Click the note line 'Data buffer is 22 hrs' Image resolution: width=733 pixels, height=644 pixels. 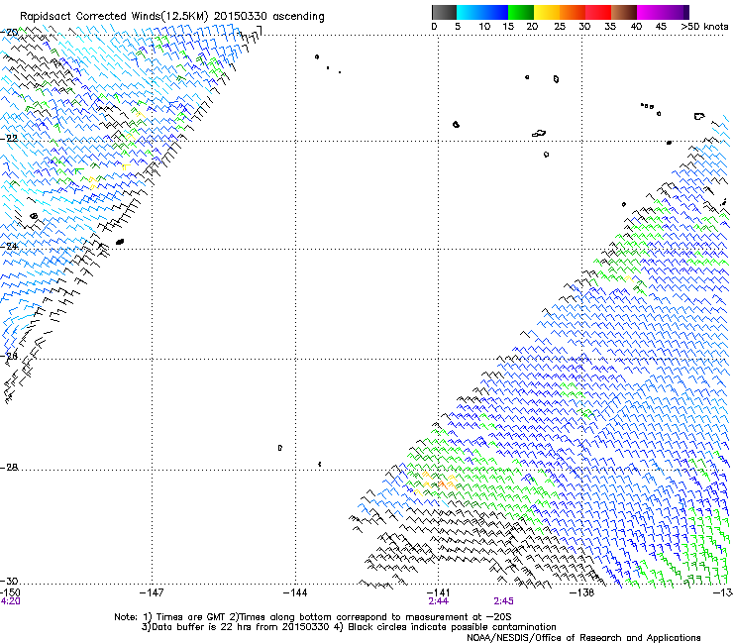[200, 627]
